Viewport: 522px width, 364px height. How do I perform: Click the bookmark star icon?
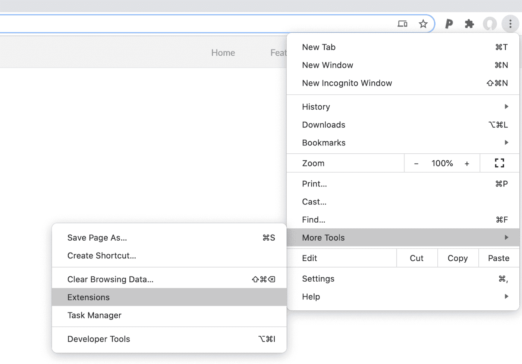[x=423, y=24]
